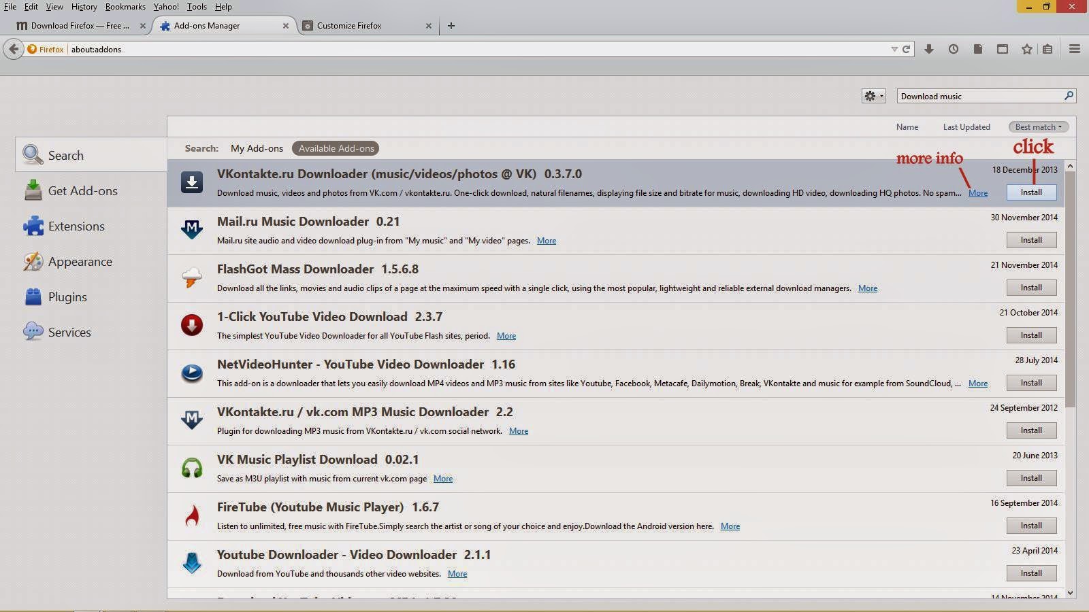Open the Edit menu
Viewport: 1089px width, 612px height.
click(x=31, y=7)
